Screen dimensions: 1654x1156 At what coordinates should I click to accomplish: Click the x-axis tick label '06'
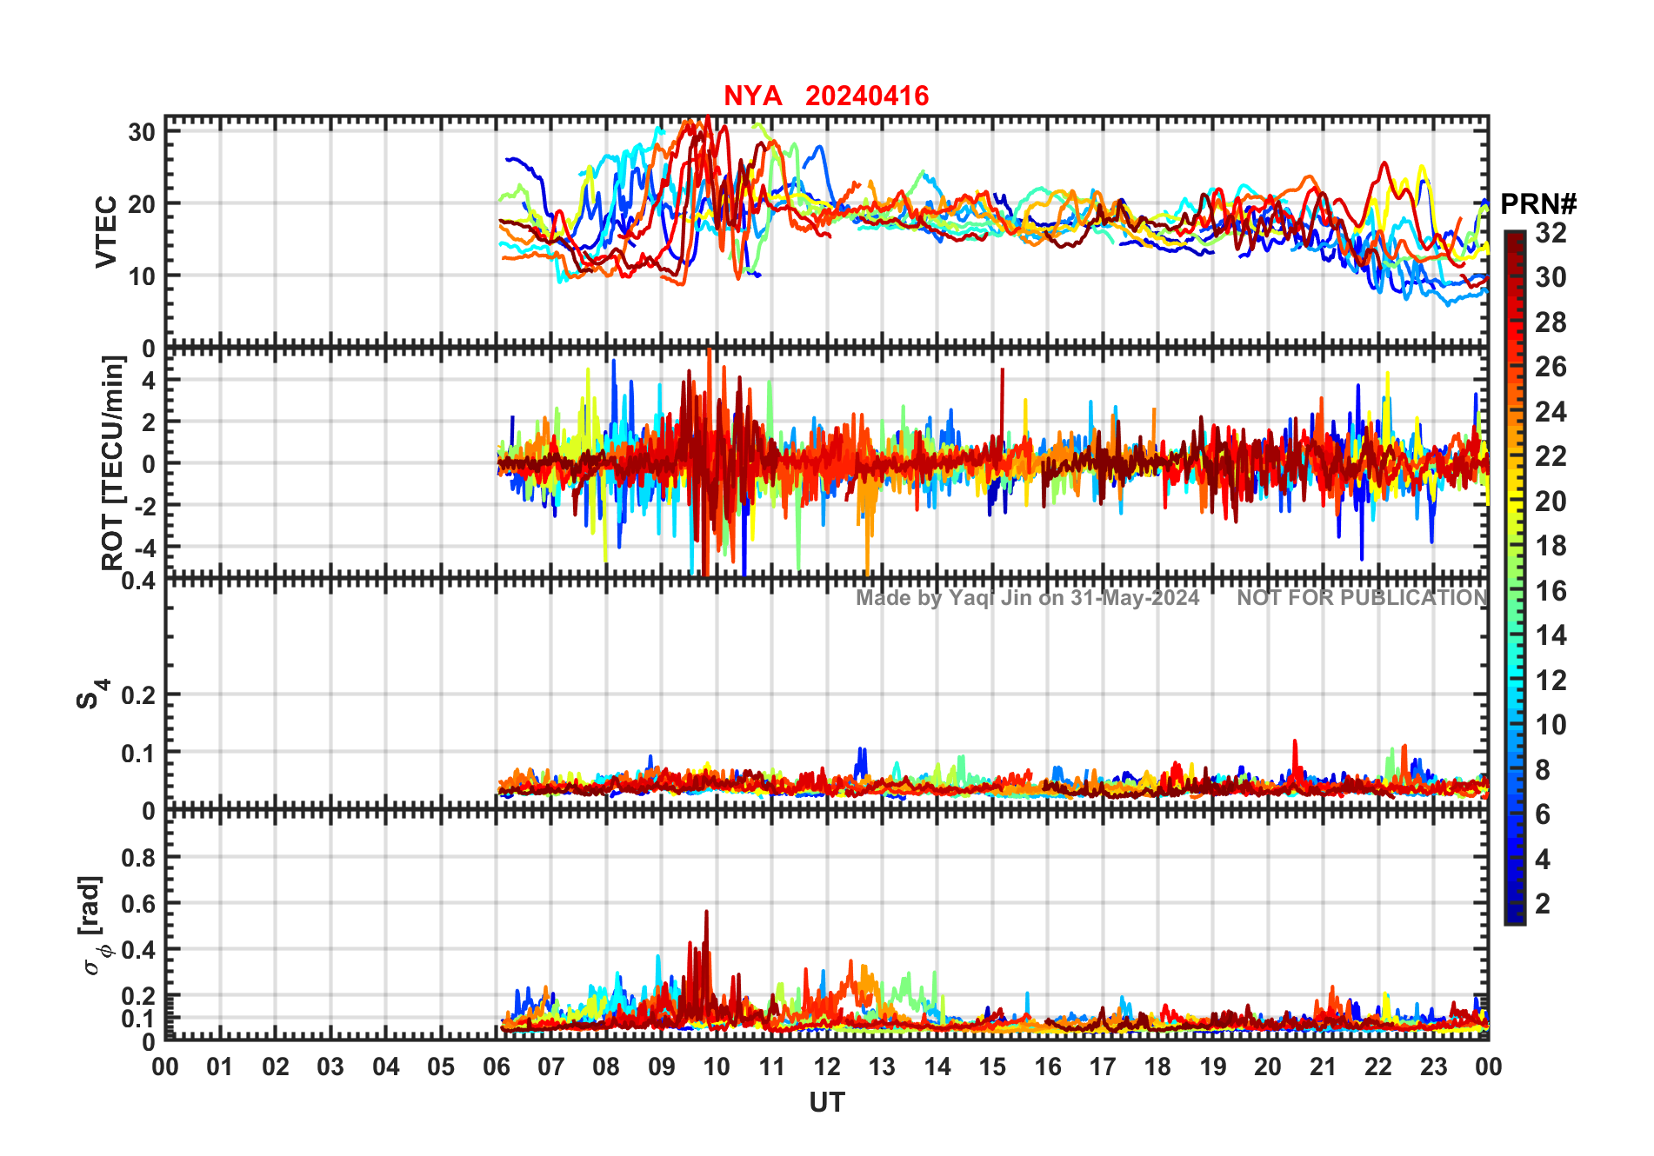(496, 1066)
